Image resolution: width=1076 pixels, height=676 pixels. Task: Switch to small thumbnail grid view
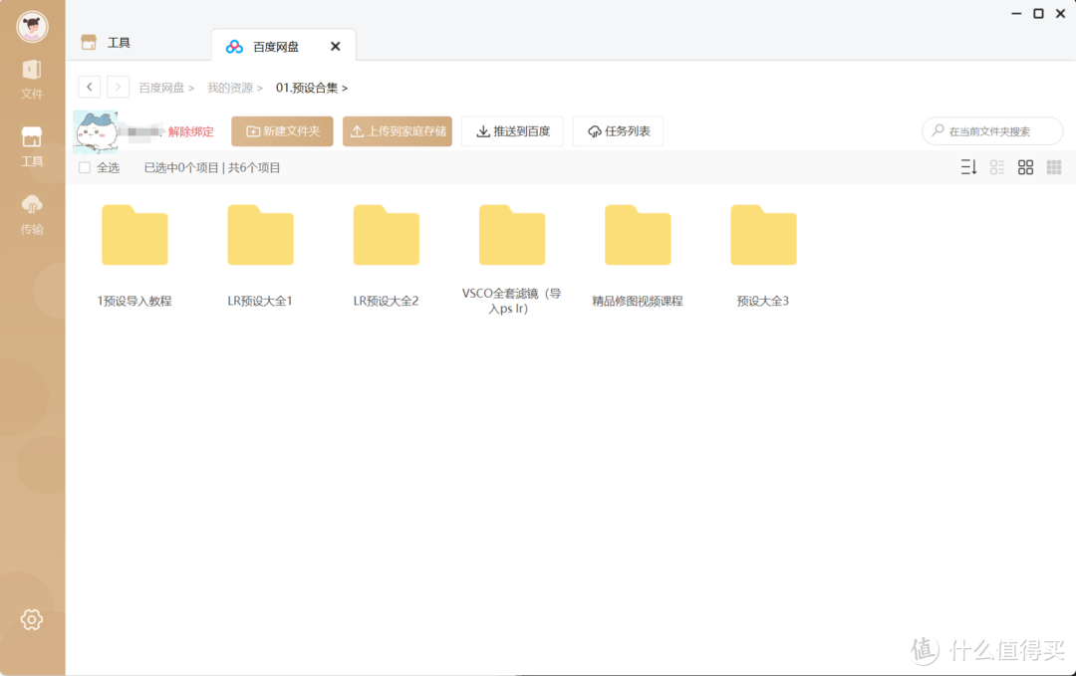click(1053, 167)
